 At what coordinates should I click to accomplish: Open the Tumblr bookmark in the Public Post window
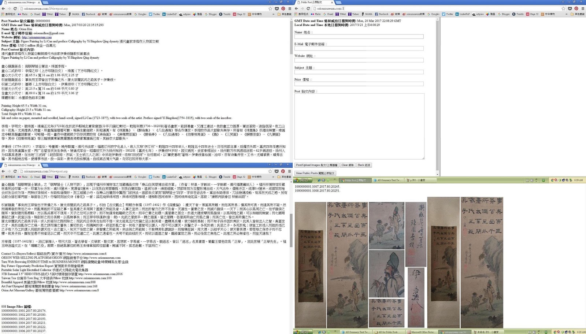[518, 14]
